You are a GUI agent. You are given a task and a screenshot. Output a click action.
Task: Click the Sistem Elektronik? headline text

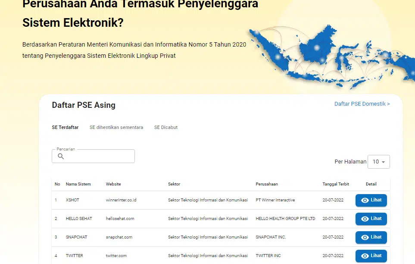(73, 22)
